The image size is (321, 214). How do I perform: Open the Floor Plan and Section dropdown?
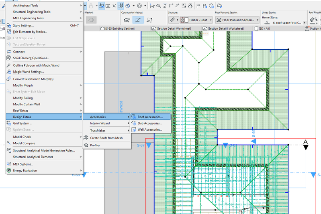(x=237, y=20)
